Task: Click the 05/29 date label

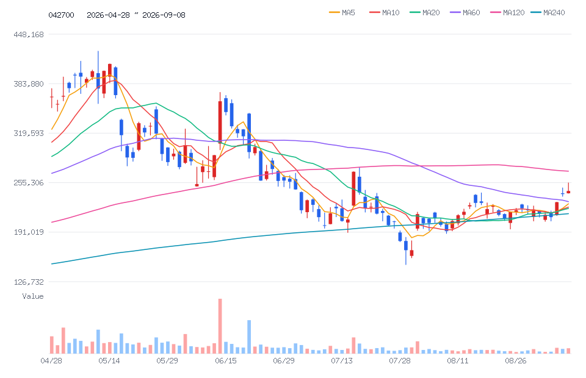Action: 167,361
